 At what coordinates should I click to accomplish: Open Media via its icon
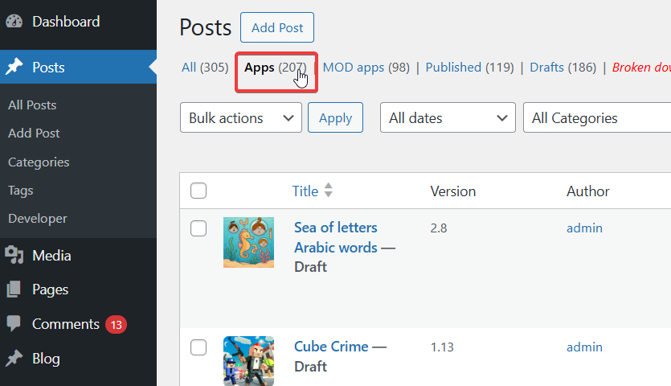coord(14,256)
